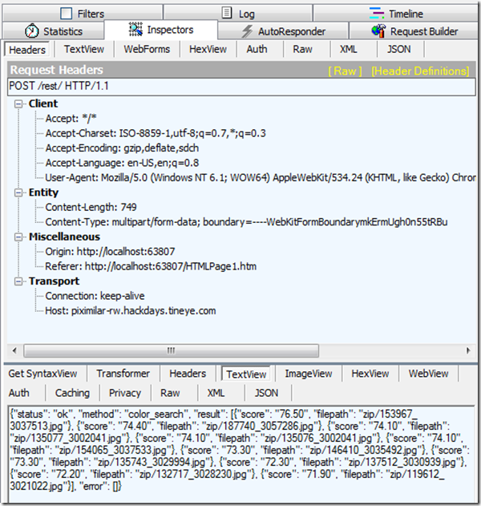
Task: Open the WebView response tab
Action: point(428,374)
